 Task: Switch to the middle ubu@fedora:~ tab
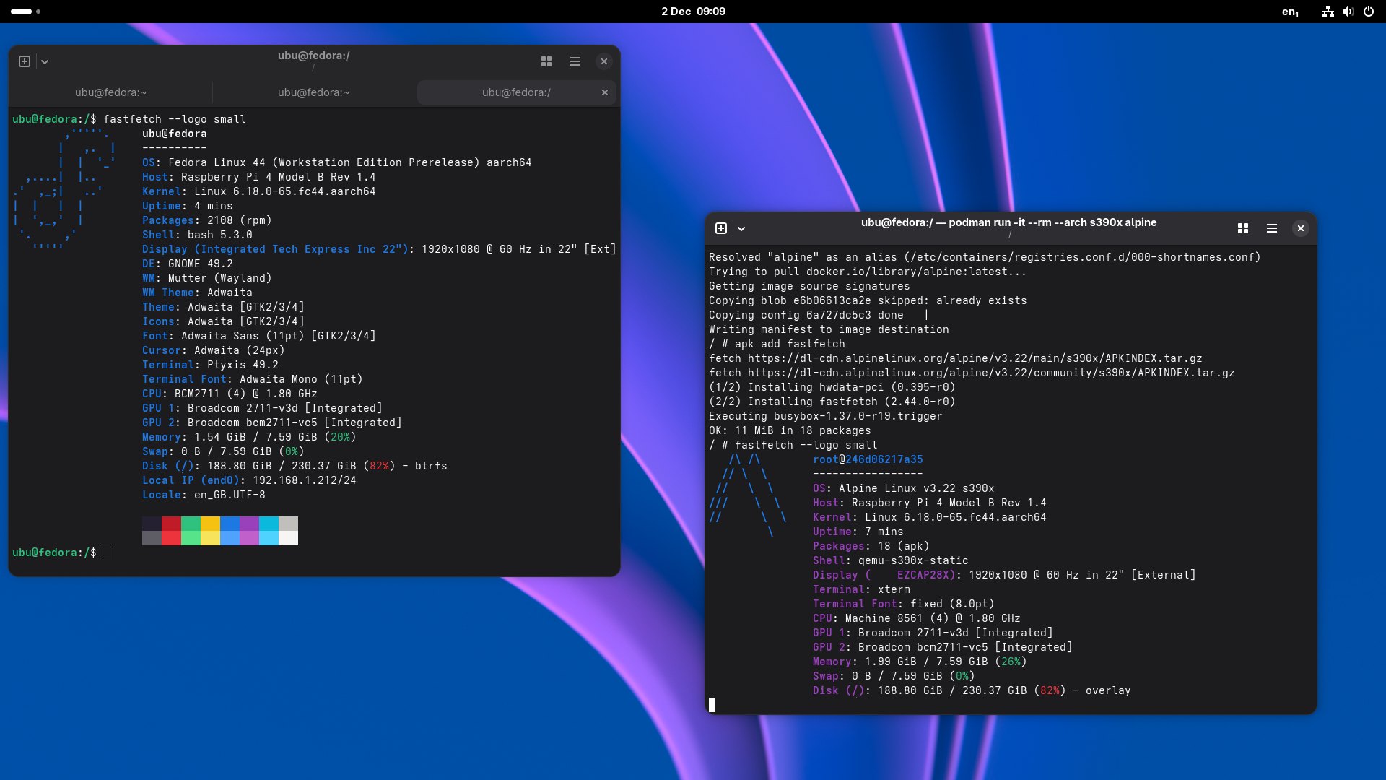(x=313, y=92)
